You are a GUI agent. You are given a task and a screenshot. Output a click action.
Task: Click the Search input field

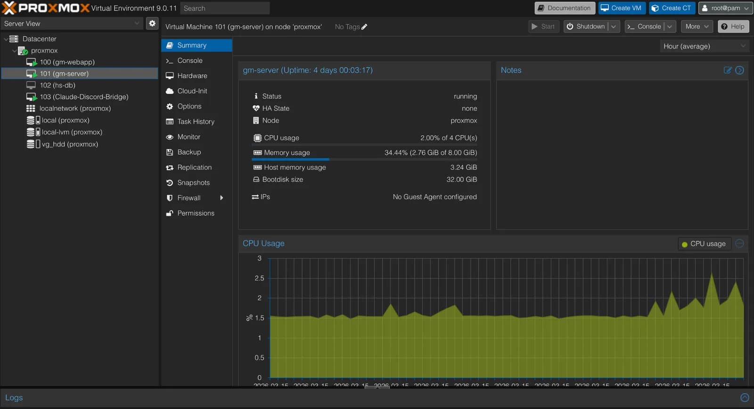click(x=225, y=8)
